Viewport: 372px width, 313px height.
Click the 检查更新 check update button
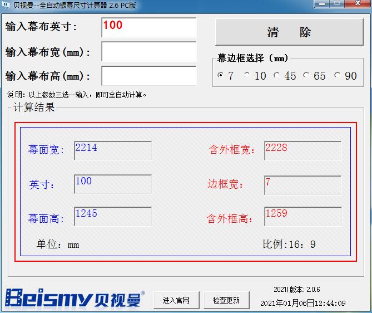click(x=226, y=300)
